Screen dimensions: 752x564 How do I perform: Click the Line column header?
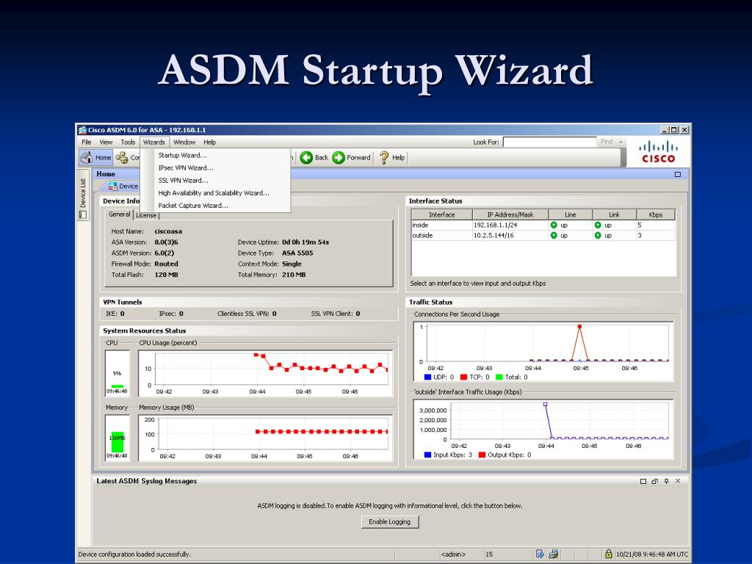tap(570, 214)
